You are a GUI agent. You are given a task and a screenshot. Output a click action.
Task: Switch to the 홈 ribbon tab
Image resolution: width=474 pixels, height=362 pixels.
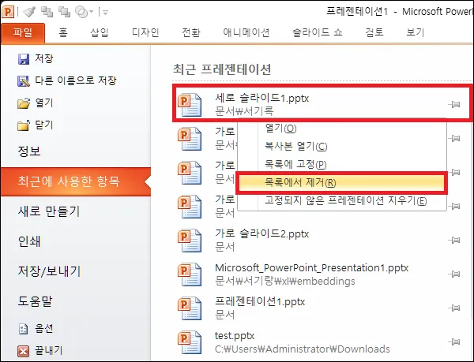pos(63,32)
